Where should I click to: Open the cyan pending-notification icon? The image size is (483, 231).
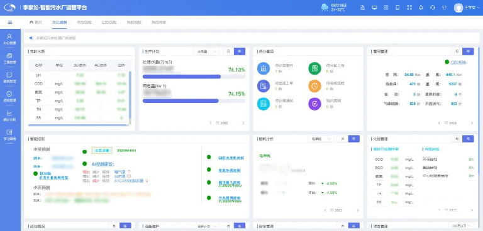(264, 104)
